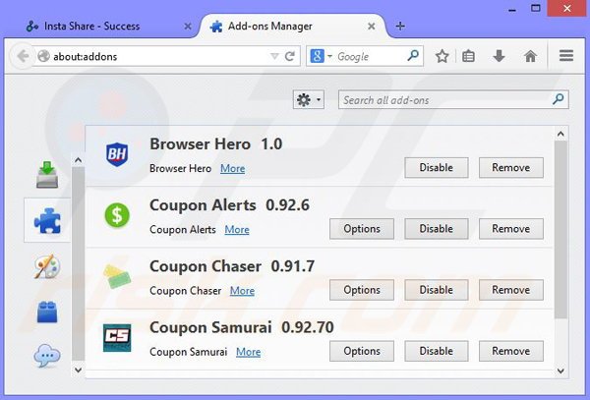The width and height of the screenshot is (590, 400).
Task: Close the Add-ons Manager tab
Action: 371,27
